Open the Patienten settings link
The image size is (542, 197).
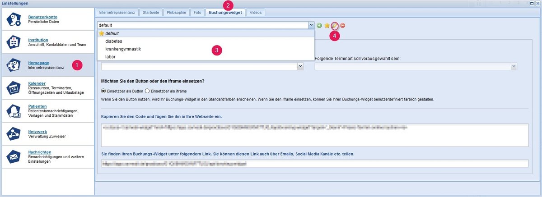click(x=37, y=106)
